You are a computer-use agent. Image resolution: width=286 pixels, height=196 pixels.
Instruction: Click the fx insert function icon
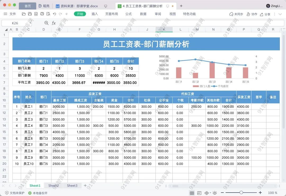pos(54,23)
